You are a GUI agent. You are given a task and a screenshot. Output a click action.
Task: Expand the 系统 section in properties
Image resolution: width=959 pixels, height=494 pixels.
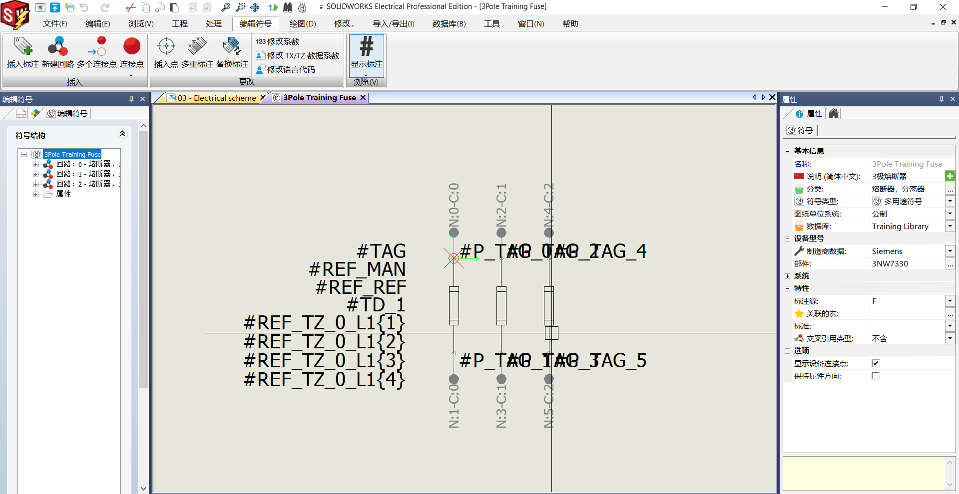point(787,276)
